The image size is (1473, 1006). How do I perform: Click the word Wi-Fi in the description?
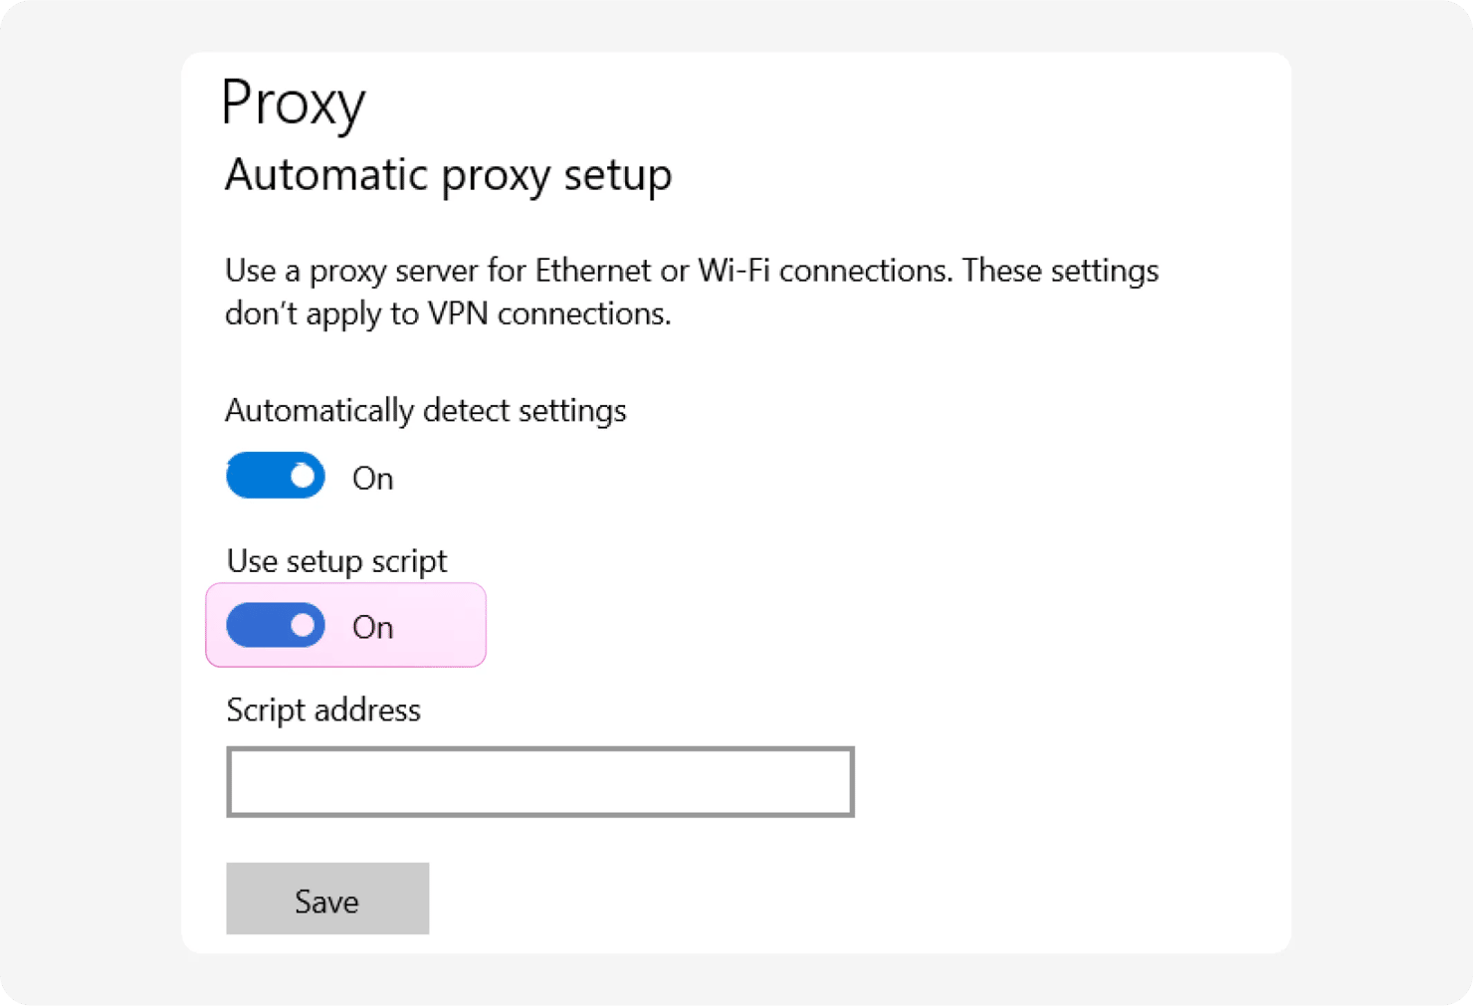(x=734, y=271)
